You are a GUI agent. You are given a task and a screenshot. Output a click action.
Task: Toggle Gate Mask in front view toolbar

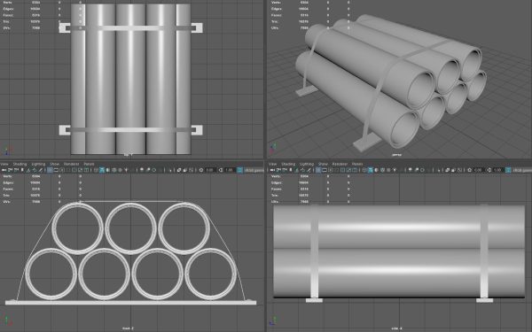click(x=68, y=170)
